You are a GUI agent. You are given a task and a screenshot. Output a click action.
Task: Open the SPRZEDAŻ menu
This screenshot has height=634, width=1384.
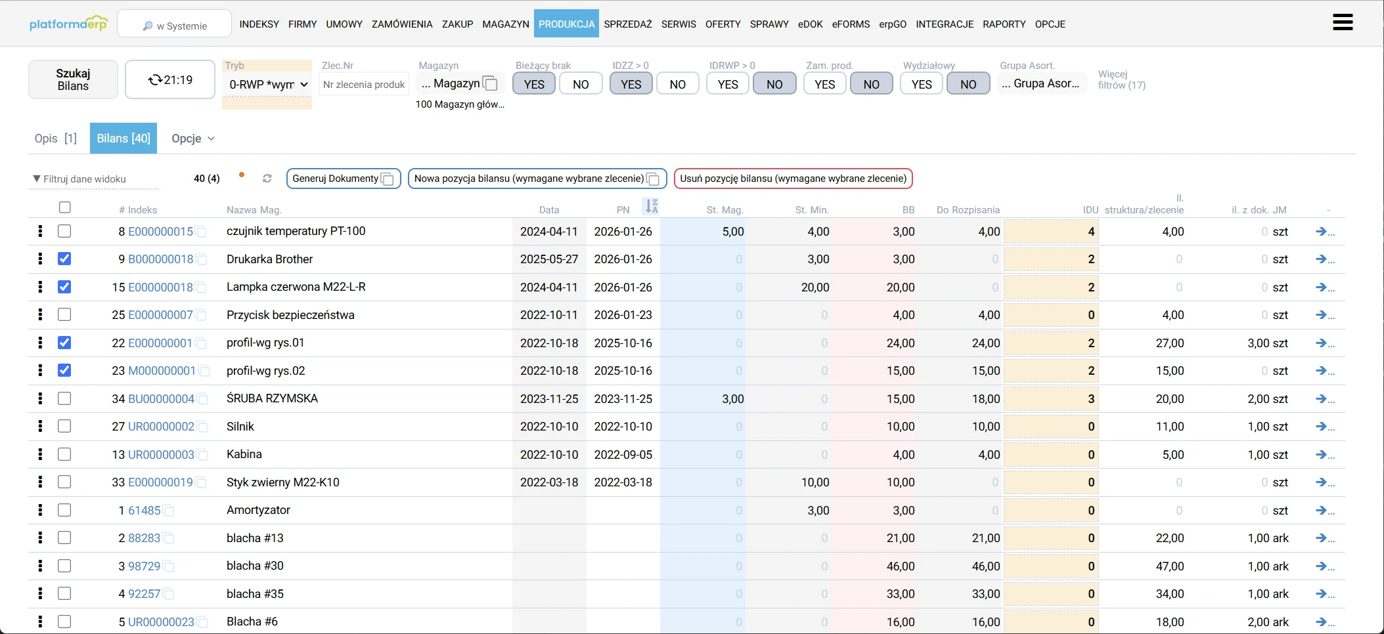pyautogui.click(x=628, y=24)
